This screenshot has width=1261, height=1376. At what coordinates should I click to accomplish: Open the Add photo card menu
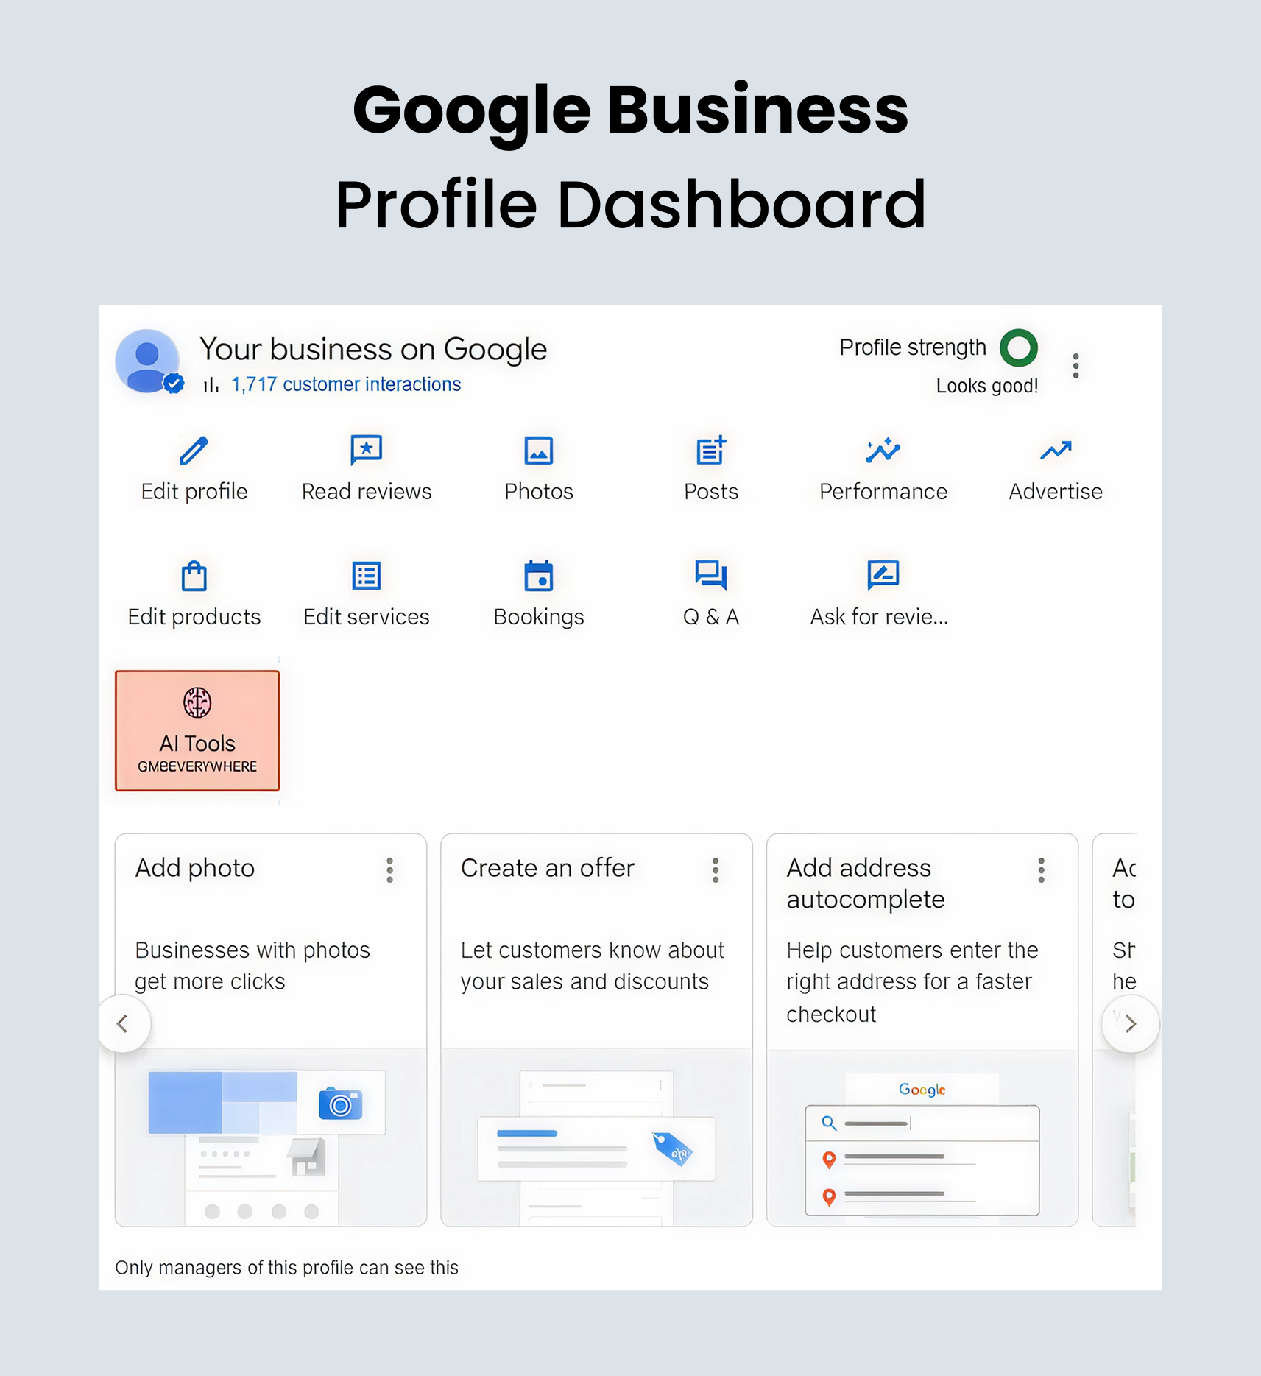(x=389, y=870)
